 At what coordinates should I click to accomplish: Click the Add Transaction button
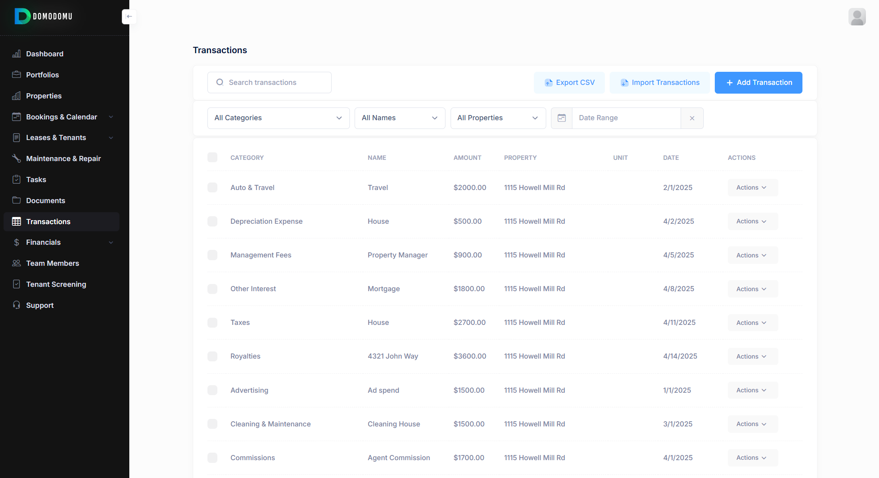pos(758,83)
